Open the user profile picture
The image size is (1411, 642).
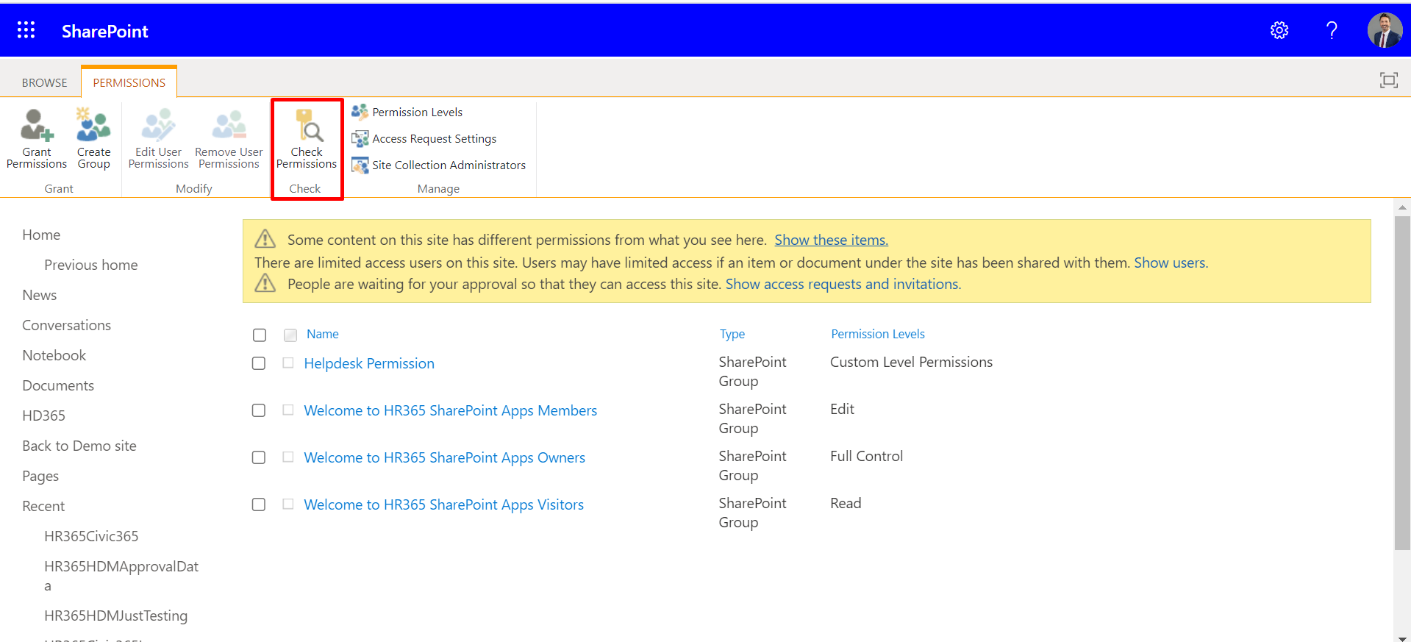point(1385,30)
